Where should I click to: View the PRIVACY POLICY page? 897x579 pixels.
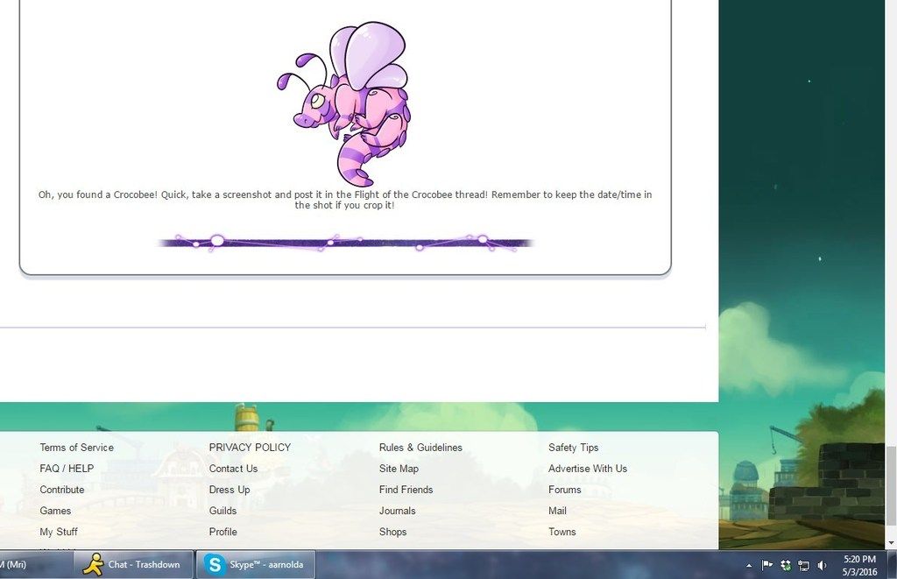(250, 448)
